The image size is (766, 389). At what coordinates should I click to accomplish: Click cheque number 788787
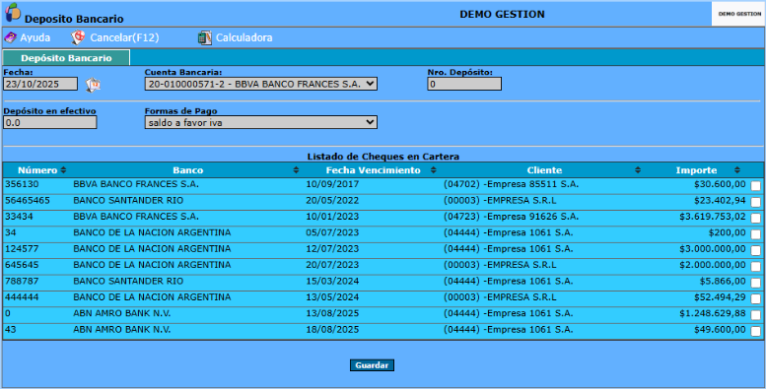[22, 281]
